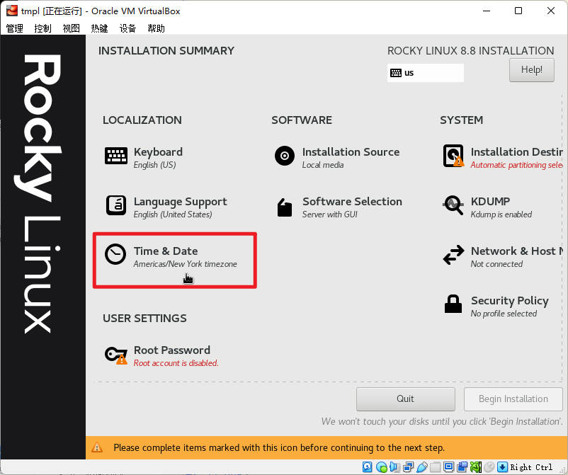Click the shared folders status bar icon
Image resolution: width=568 pixels, height=475 pixels.
click(x=435, y=467)
